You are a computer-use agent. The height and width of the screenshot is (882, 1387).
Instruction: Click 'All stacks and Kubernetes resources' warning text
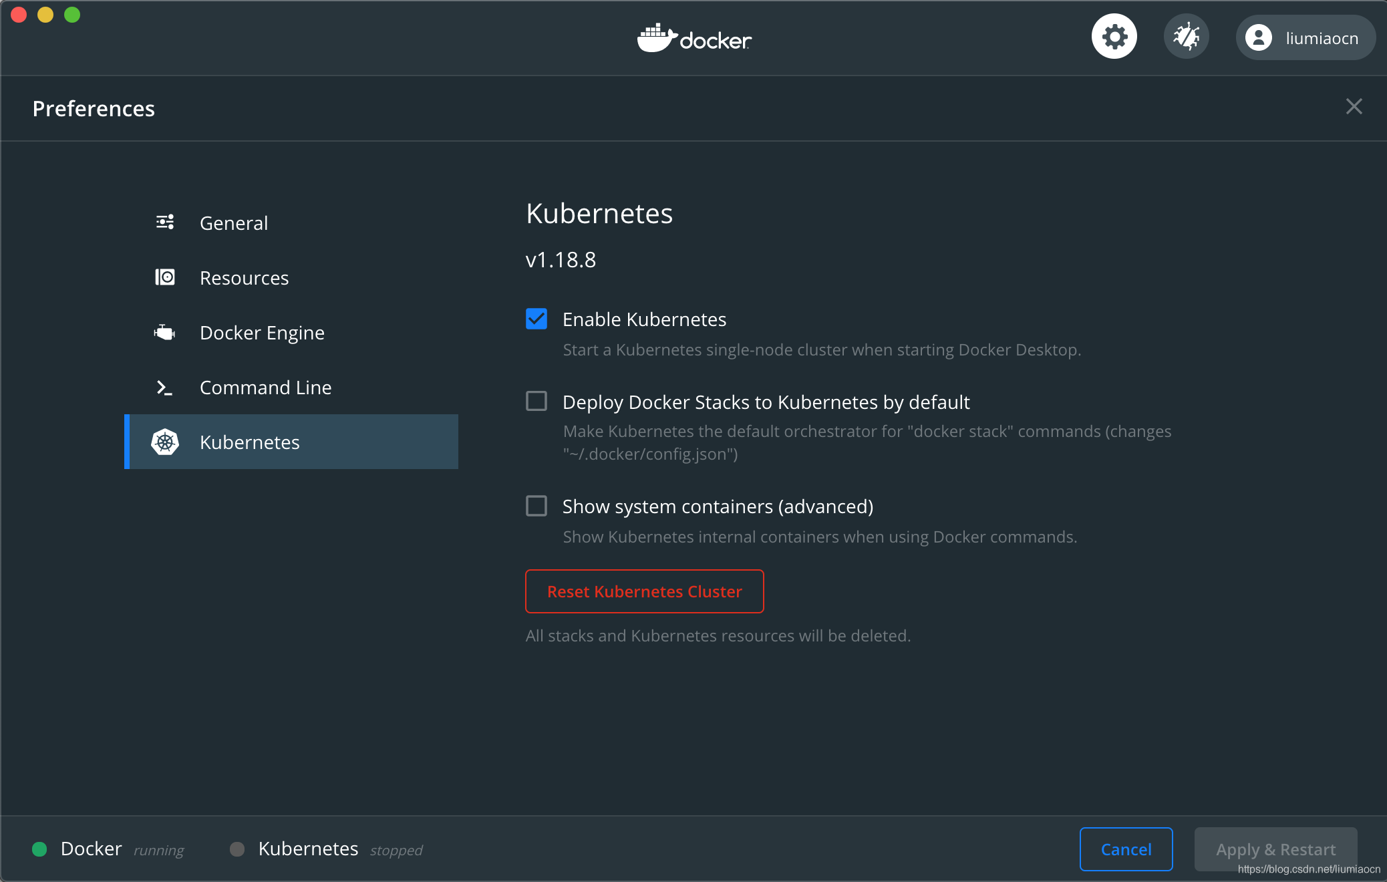[x=718, y=636]
